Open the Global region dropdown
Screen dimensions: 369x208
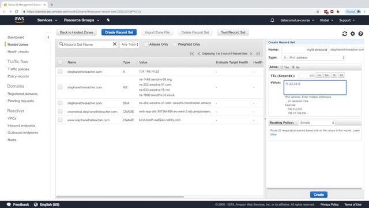point(326,20)
